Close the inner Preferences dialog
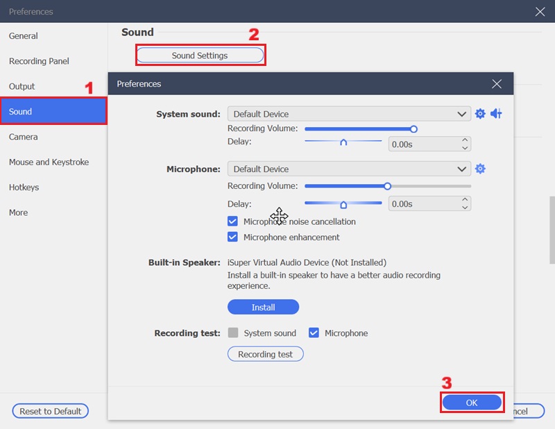Screen dimensions: 555x429 pos(496,84)
